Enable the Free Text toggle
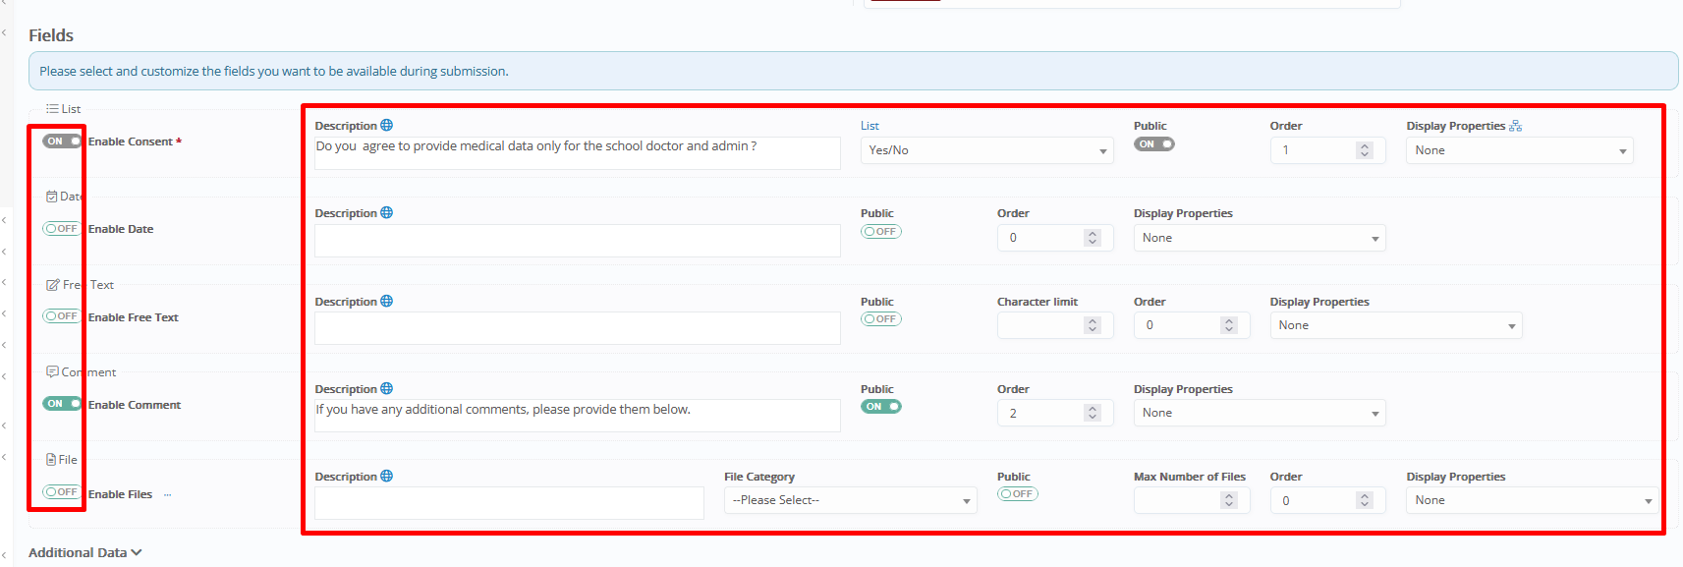The height and width of the screenshot is (567, 1683). point(62,316)
